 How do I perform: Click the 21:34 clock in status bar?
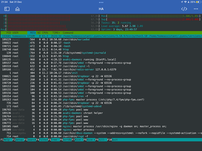point(4,2)
